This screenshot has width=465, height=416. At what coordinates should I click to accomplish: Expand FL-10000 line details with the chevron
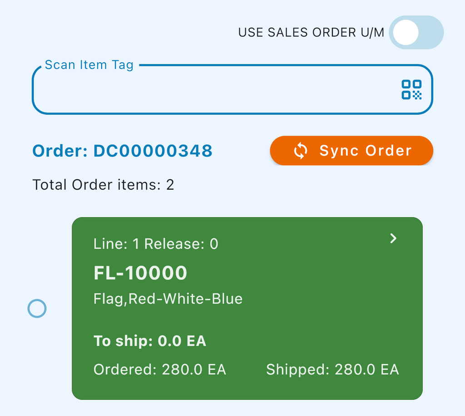coord(394,238)
